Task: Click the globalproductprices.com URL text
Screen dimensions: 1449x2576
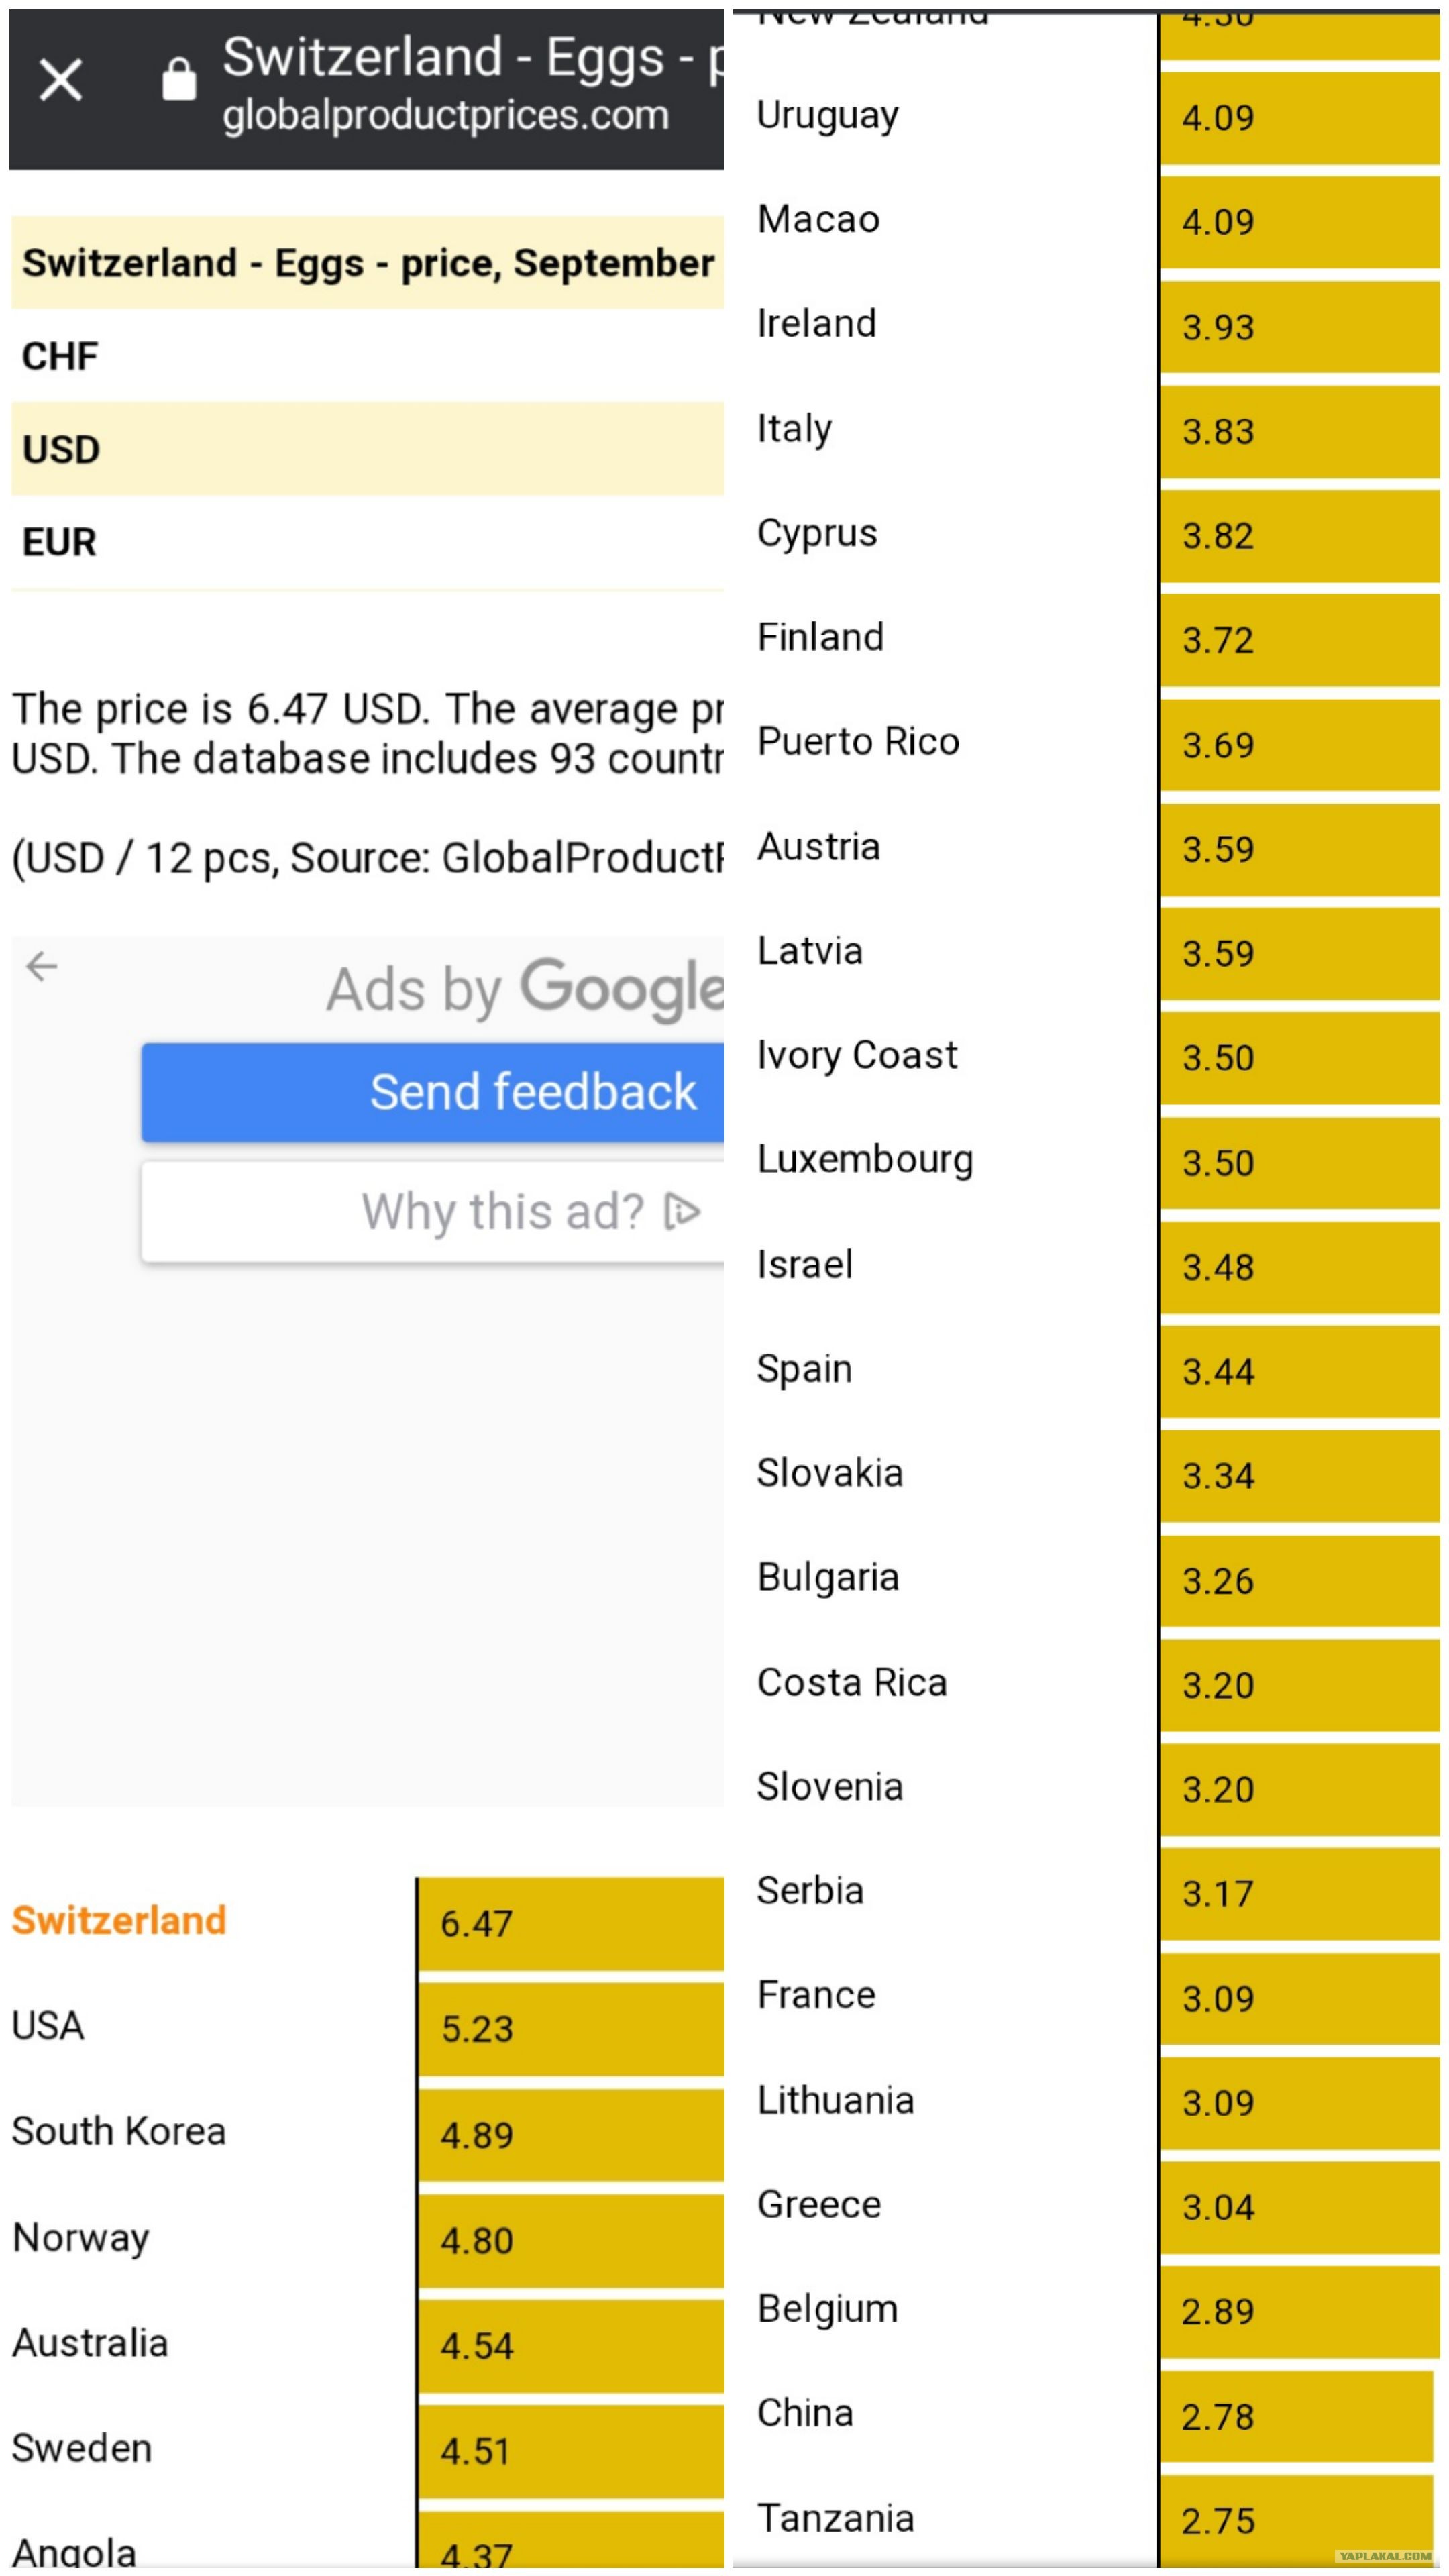Action: click(446, 116)
